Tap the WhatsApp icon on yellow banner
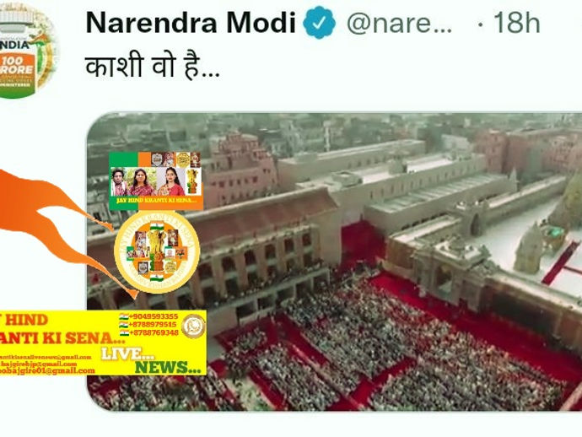This screenshot has height=437, width=582. (x=193, y=326)
